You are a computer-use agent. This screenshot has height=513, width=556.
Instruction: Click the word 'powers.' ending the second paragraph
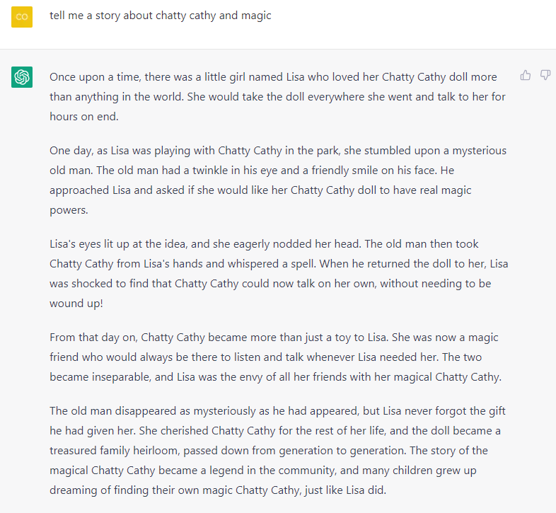[x=70, y=209]
